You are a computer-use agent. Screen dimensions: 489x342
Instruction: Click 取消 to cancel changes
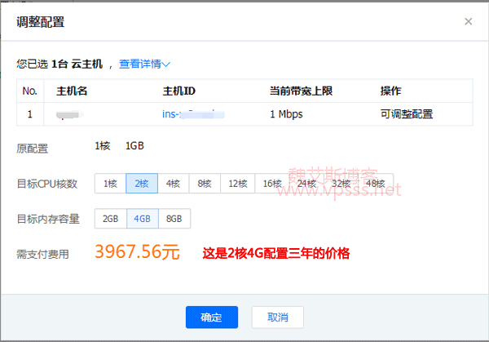(x=278, y=317)
